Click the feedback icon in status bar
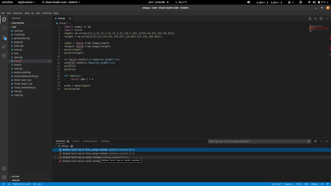 (x=322, y=184)
